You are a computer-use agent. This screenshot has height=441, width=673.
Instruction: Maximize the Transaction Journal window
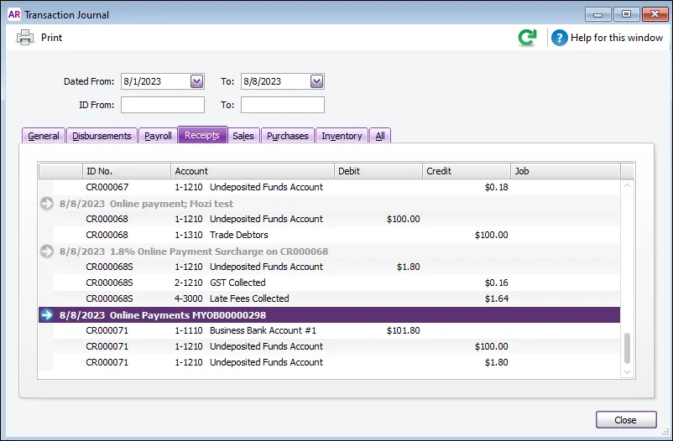pos(625,14)
